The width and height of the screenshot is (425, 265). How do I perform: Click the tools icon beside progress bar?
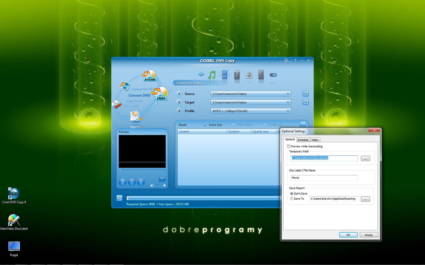click(119, 198)
